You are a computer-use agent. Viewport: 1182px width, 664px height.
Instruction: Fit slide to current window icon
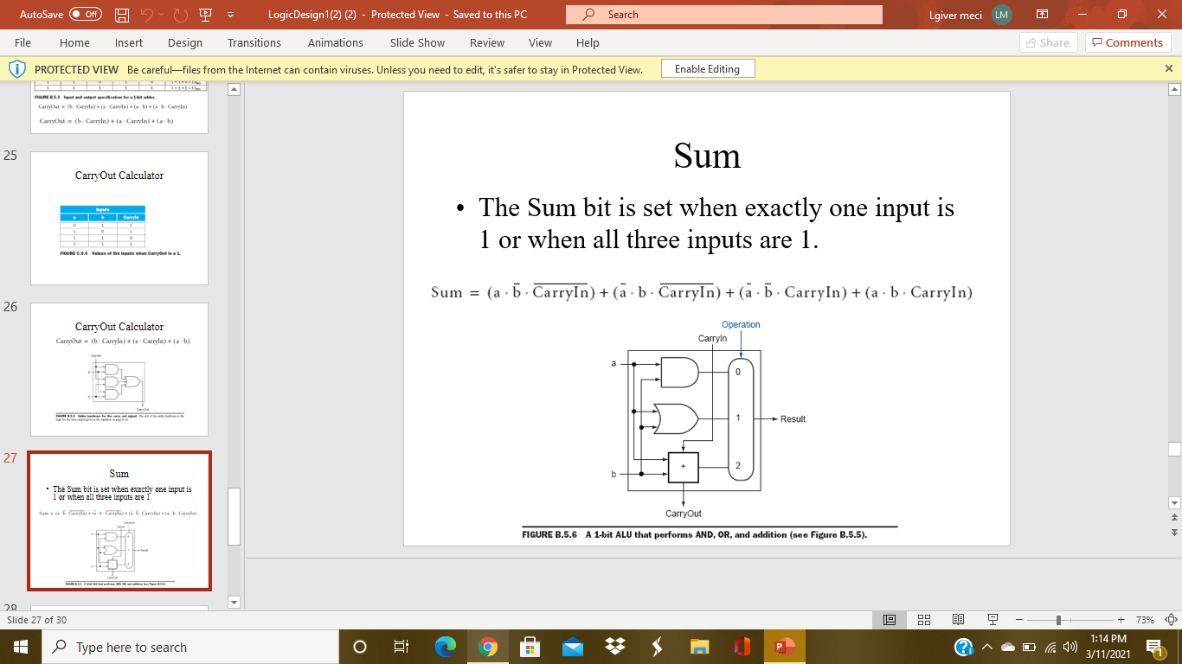point(1172,620)
